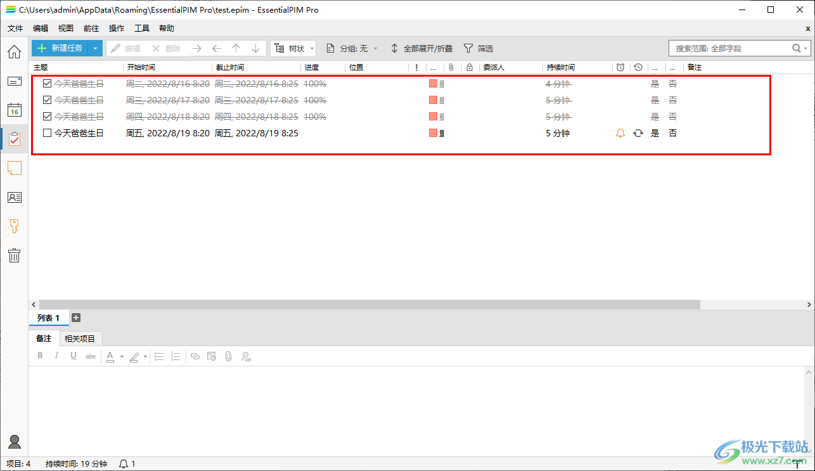
Task: Add a new list with plus icon
Action: click(76, 318)
